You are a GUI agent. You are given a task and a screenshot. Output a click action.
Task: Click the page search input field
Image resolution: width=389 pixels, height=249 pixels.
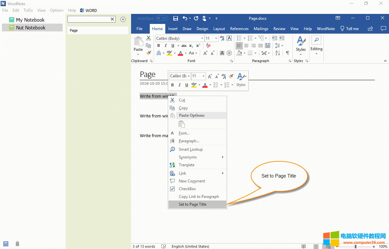(88, 19)
